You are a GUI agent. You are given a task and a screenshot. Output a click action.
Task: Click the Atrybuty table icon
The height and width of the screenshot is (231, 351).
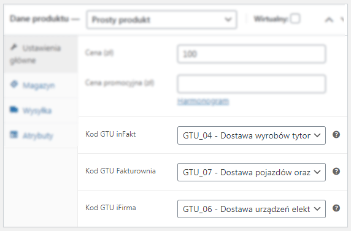click(14, 135)
